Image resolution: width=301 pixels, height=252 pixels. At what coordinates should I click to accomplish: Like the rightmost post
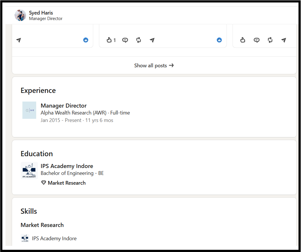[x=243, y=40]
